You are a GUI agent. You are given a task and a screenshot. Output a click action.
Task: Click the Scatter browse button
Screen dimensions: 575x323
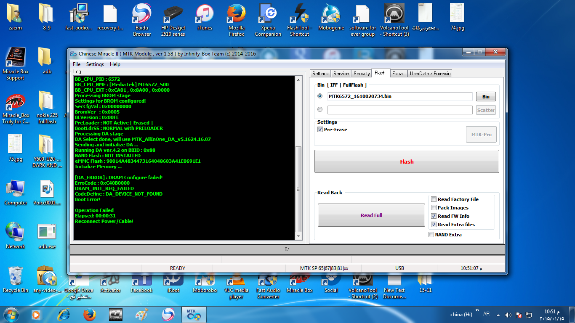click(486, 110)
